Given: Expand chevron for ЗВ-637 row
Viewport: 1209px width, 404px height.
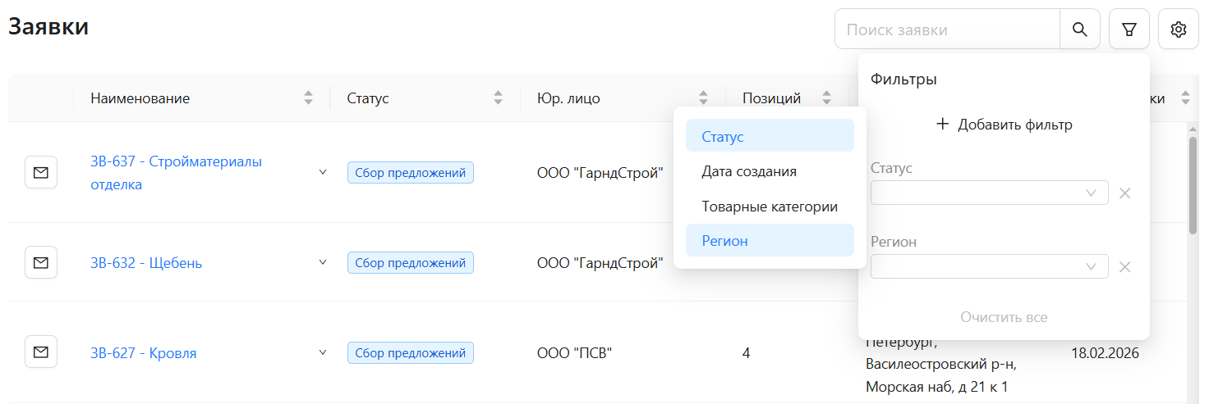Looking at the screenshot, I should pos(323,172).
